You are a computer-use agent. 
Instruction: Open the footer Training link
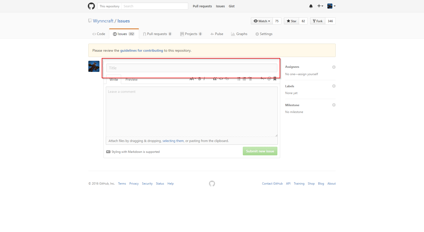pos(299,184)
